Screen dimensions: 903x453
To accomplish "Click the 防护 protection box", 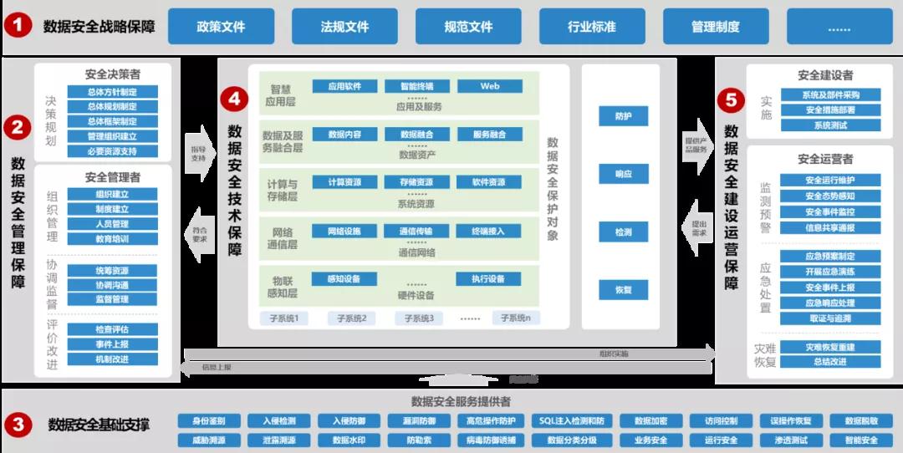I will pyautogui.click(x=623, y=116).
